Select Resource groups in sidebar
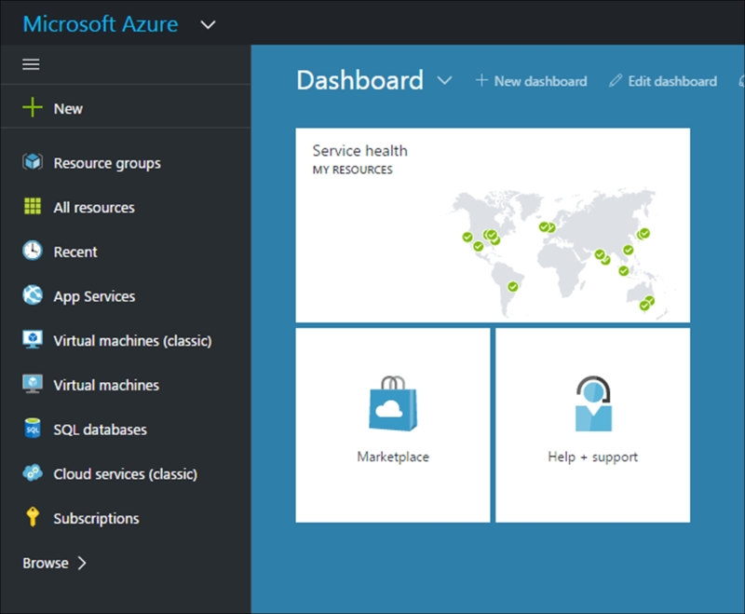This screenshot has width=745, height=614. [x=107, y=163]
